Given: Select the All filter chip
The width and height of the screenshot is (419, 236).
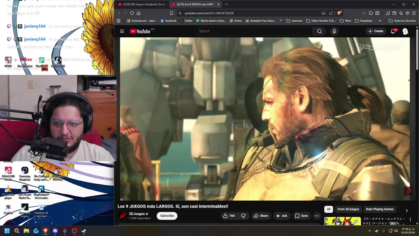Looking at the screenshot, I should point(329,209).
